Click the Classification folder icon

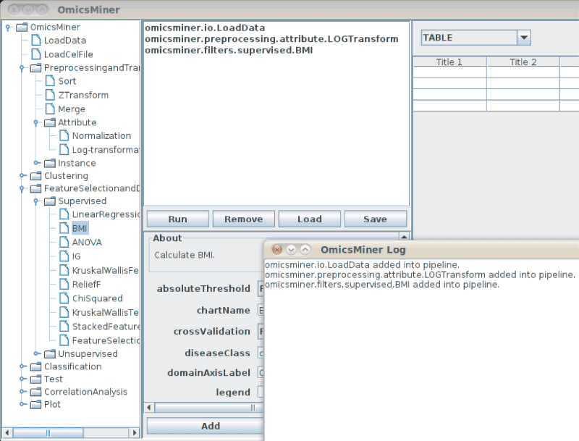coord(35,366)
